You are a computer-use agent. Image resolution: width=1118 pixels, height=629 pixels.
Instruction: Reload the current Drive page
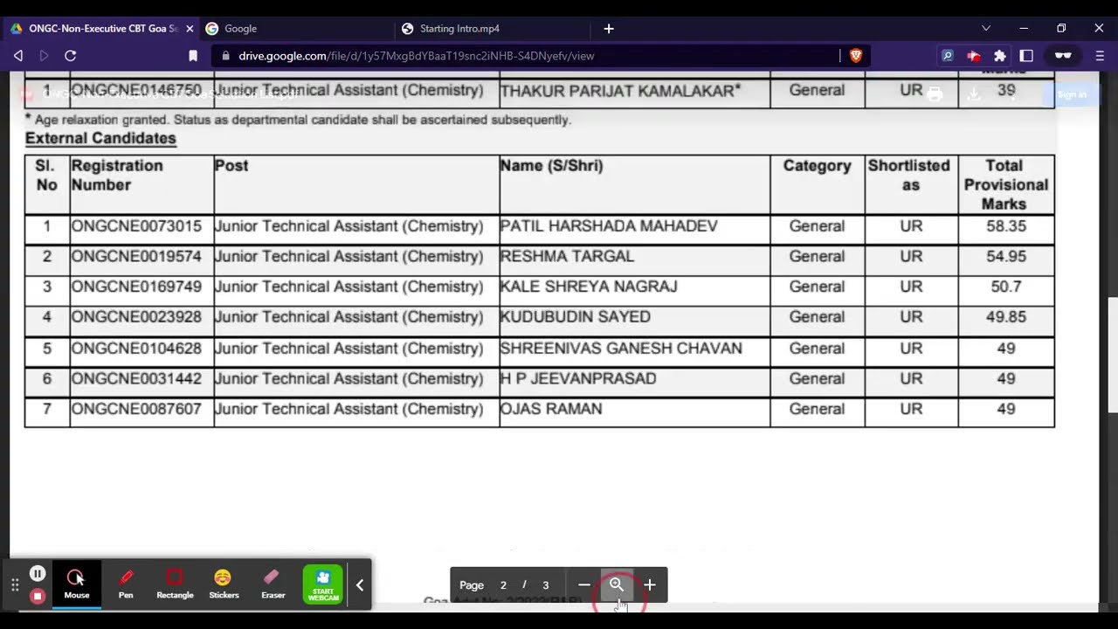click(x=71, y=55)
